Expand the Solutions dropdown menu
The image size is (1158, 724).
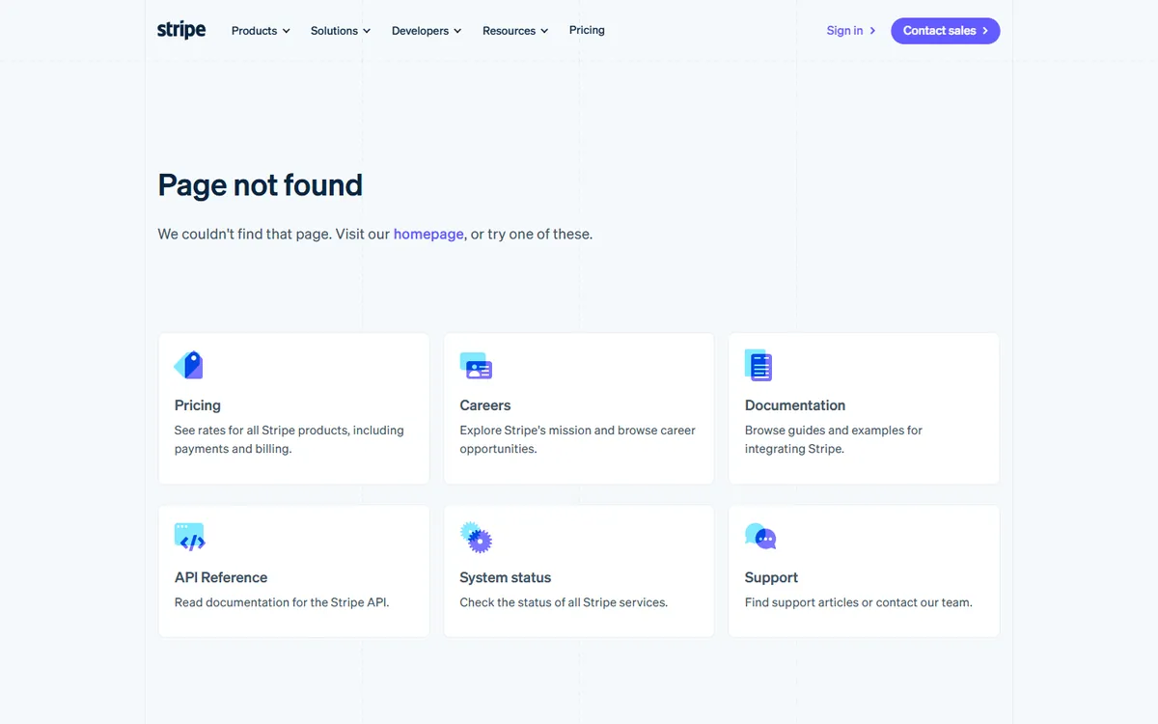tap(341, 31)
